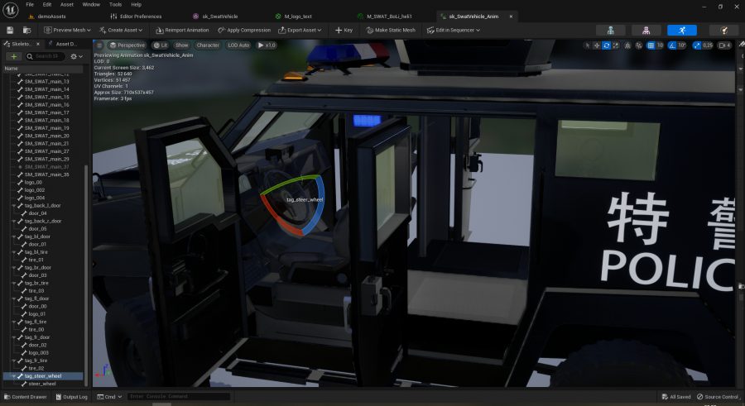Viewport: 745px width, 406px height.
Task: Toggle rotation angle snapping
Action: pyautogui.click(x=672, y=45)
